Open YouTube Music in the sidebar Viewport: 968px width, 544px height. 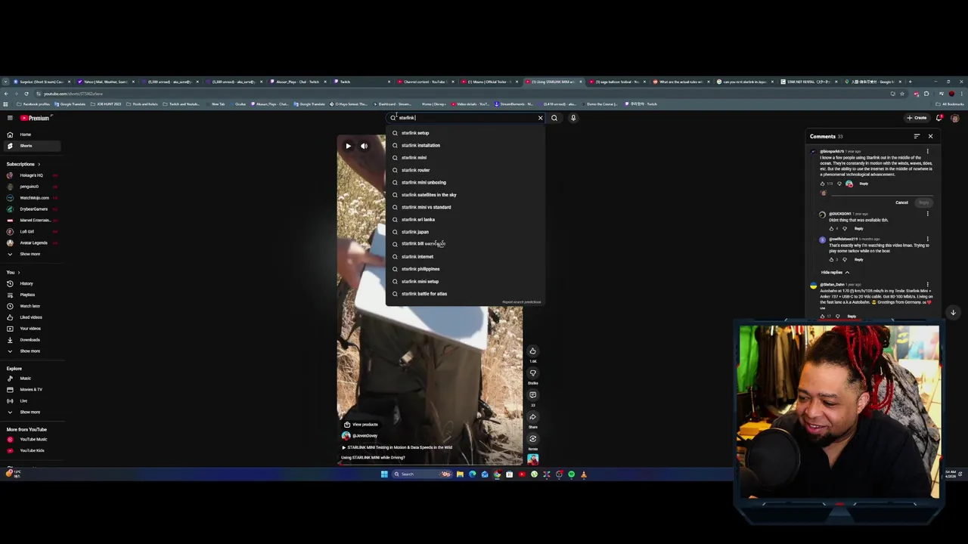tap(31, 440)
